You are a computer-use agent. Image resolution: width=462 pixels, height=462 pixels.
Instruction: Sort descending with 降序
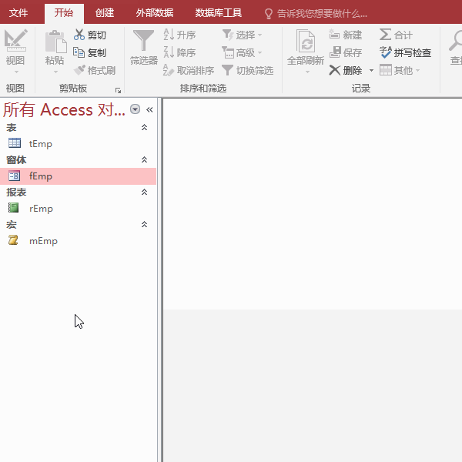coord(179,52)
